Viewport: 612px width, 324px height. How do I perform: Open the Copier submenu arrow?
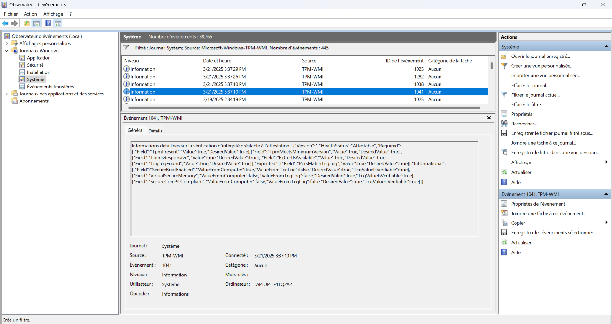click(606, 223)
